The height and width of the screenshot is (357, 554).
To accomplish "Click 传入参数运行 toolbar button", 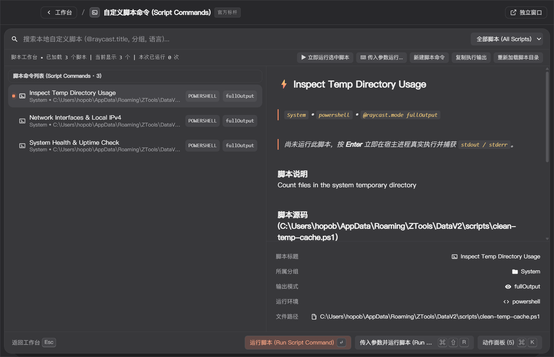I will 382,57.
